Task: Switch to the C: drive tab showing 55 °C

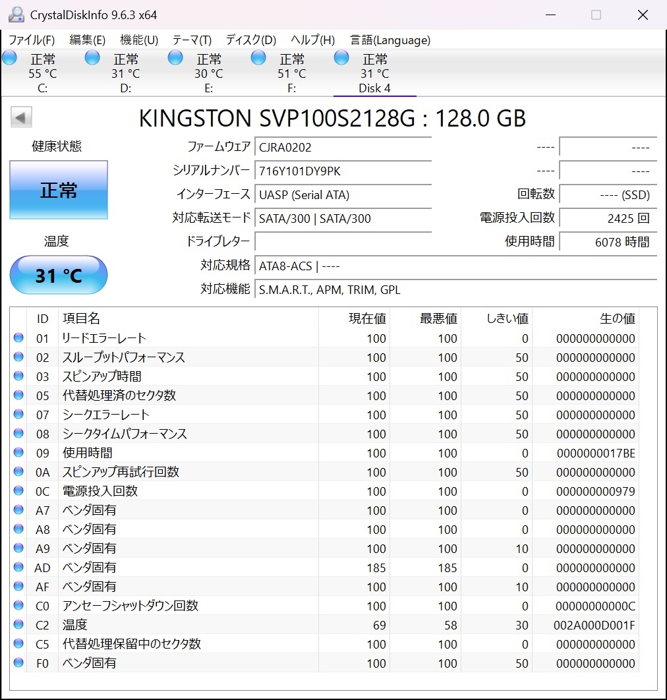Action: click(x=42, y=73)
